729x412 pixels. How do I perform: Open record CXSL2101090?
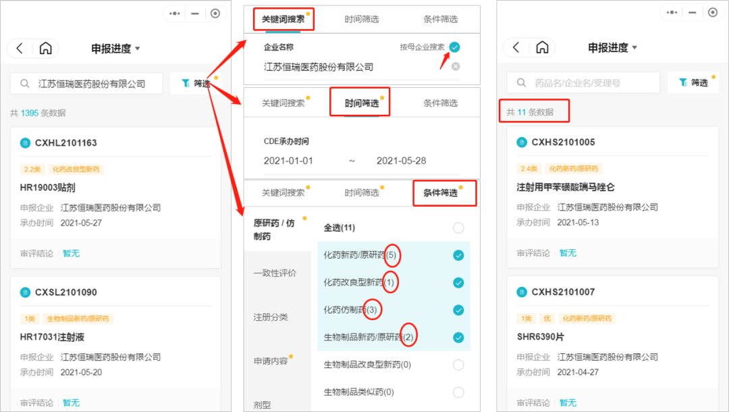coord(66,292)
